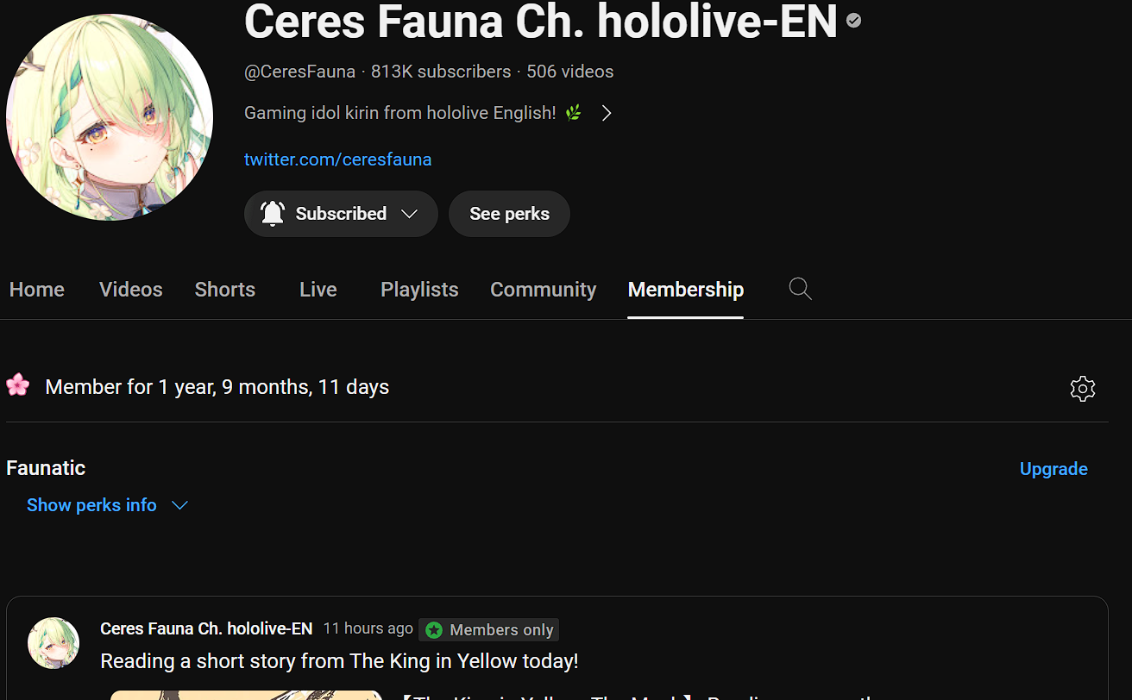This screenshot has height=700, width=1132.
Task: Go to the Shorts tab
Action: 225,290
